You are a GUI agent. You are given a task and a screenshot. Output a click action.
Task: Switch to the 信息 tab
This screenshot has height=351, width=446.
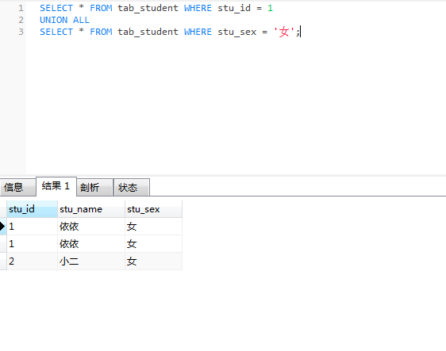coord(18,188)
